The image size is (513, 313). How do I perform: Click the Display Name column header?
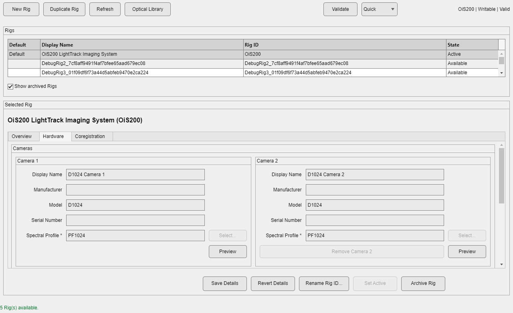coord(142,45)
